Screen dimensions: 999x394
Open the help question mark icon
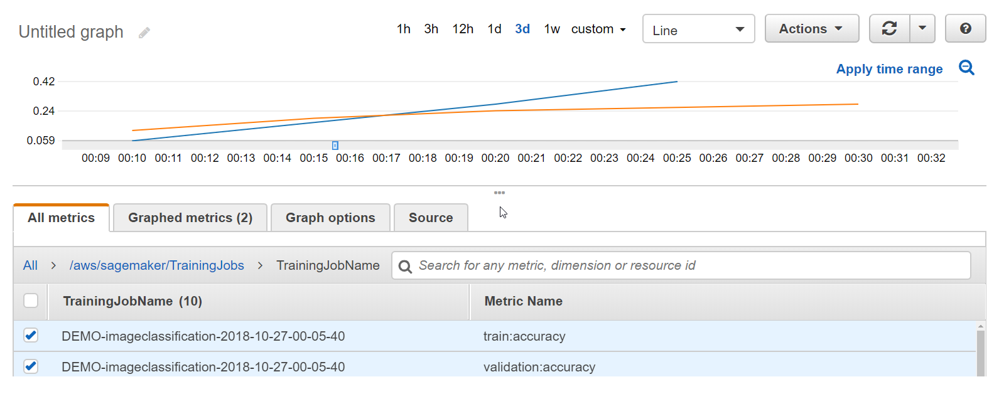(x=965, y=29)
